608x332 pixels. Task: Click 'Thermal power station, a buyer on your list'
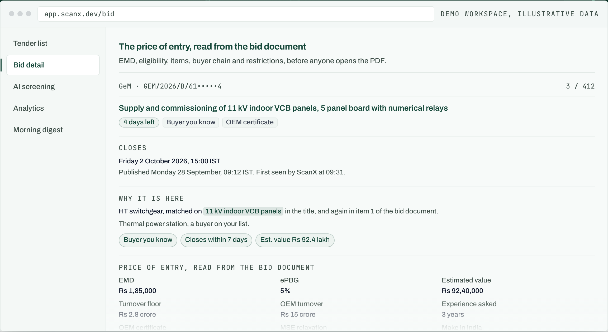click(x=184, y=224)
